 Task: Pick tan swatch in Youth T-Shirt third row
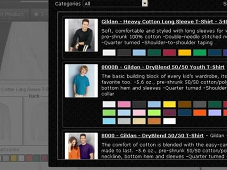(139, 121)
